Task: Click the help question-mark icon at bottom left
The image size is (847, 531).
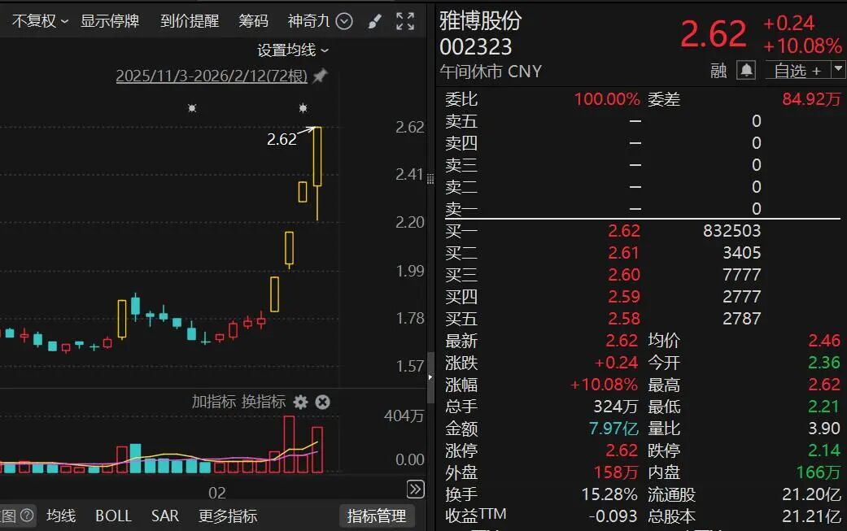Action: pos(25,515)
